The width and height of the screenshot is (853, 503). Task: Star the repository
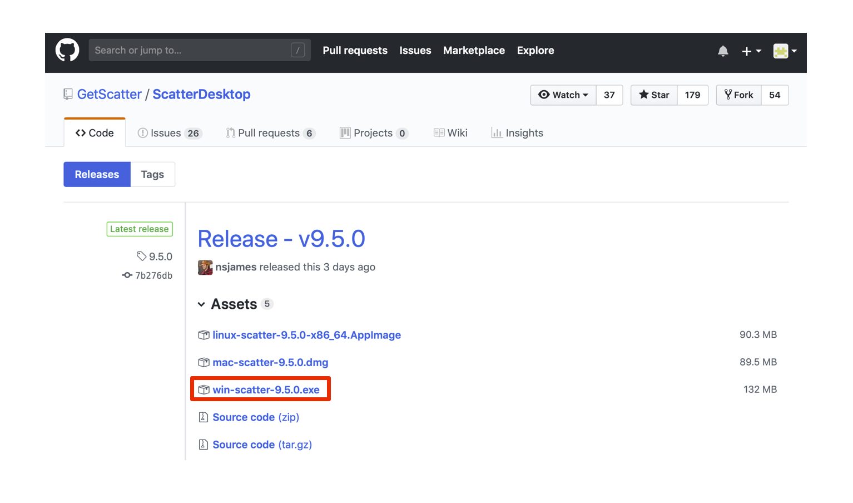[654, 95]
